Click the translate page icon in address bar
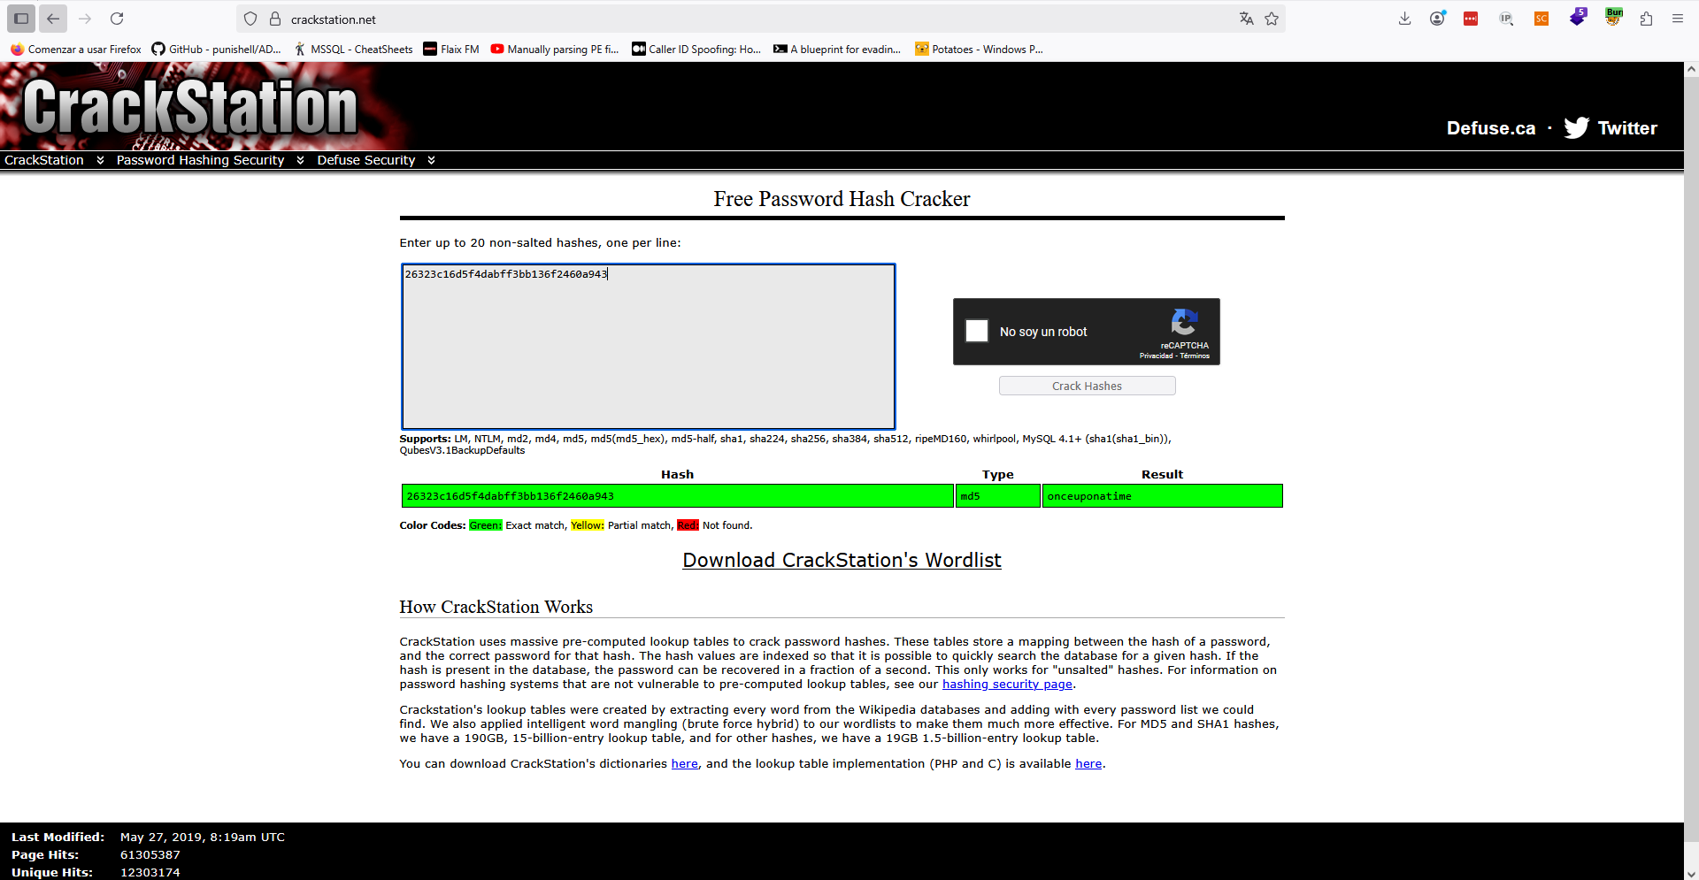Screen dimensions: 1699x880 pyautogui.click(x=1246, y=19)
